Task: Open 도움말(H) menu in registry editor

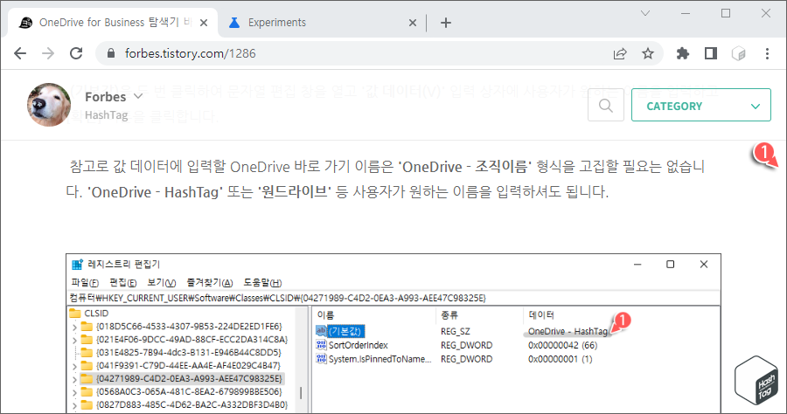Action: tap(262, 283)
